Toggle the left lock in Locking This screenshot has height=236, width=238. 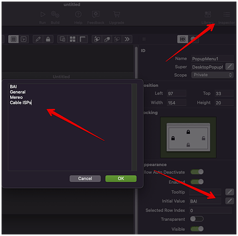pos(173,138)
